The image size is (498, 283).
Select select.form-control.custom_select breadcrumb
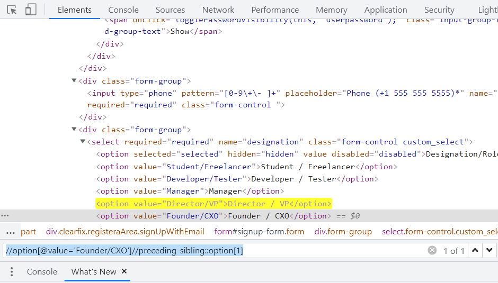440,232
